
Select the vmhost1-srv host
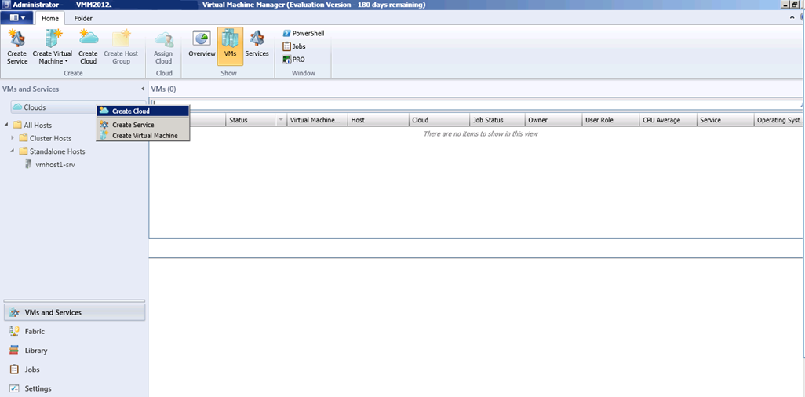pos(50,165)
